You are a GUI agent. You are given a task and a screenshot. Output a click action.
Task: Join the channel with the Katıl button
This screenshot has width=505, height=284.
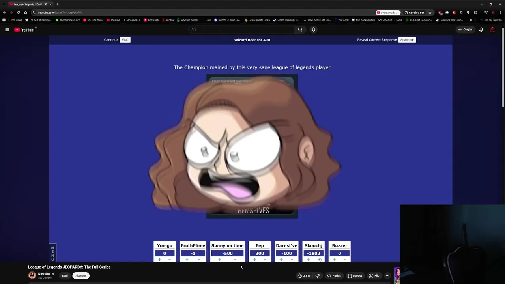tap(65, 276)
